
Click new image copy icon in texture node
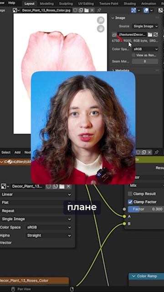tap(55, 186)
